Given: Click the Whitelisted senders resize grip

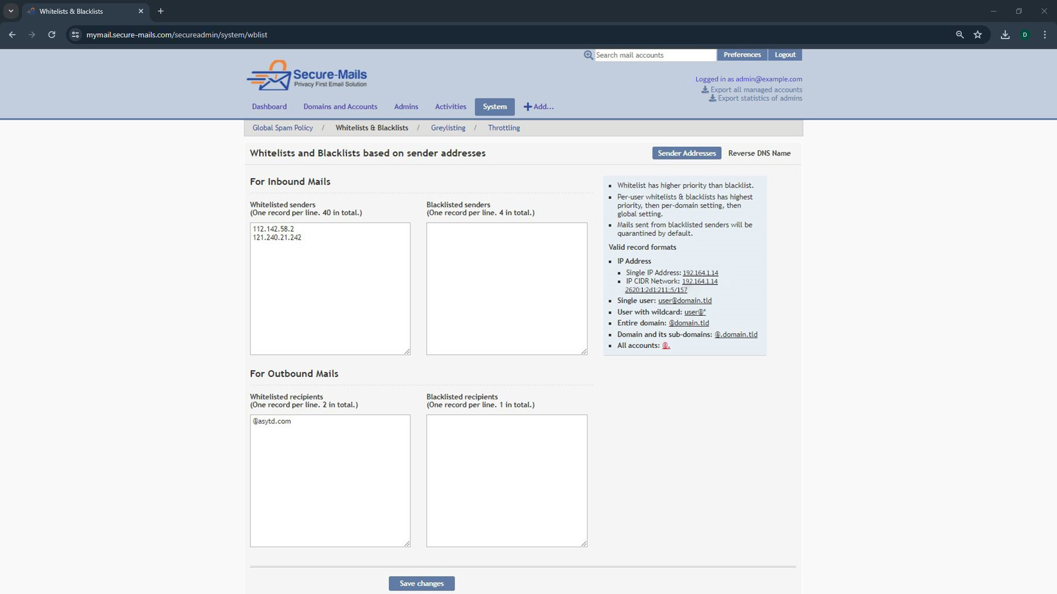Looking at the screenshot, I should [x=407, y=351].
